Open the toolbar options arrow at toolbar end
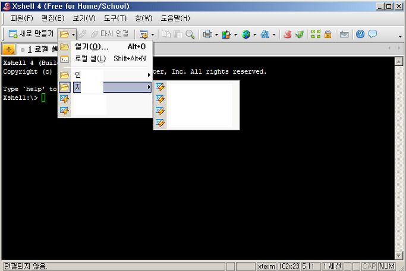Viewport: 406px width, 271px height. point(400,36)
